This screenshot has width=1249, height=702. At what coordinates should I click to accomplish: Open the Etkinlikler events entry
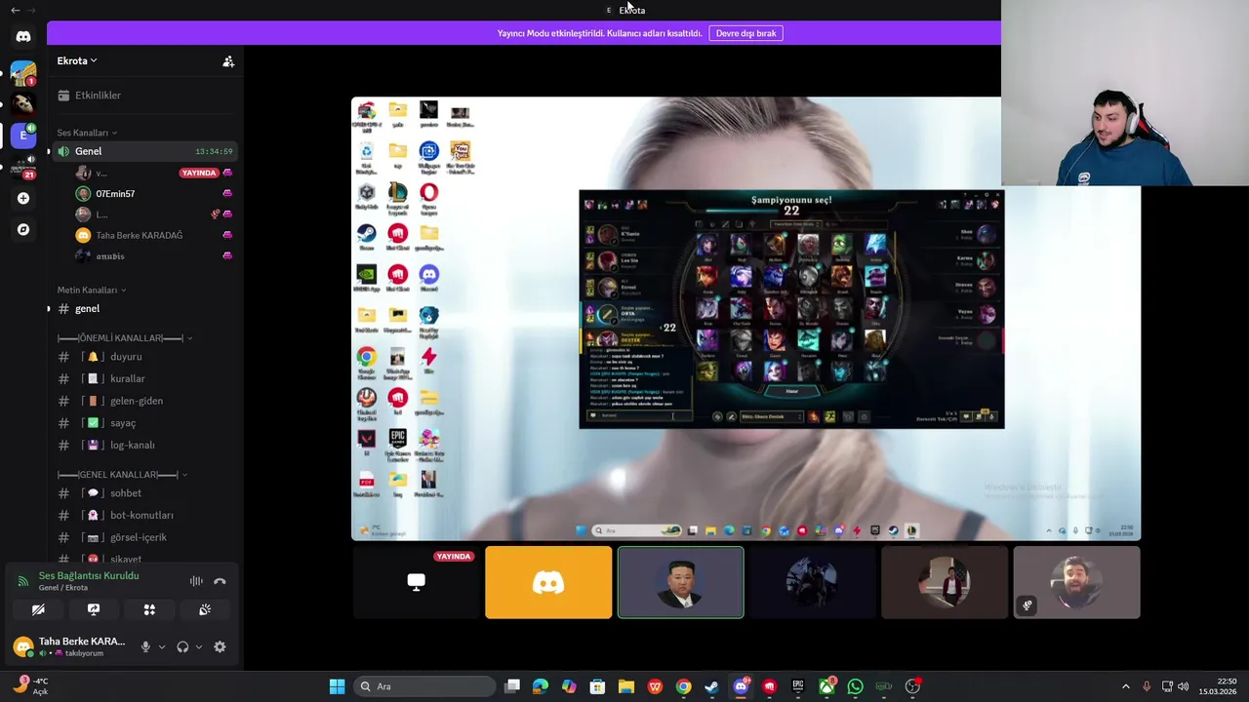[145, 96]
